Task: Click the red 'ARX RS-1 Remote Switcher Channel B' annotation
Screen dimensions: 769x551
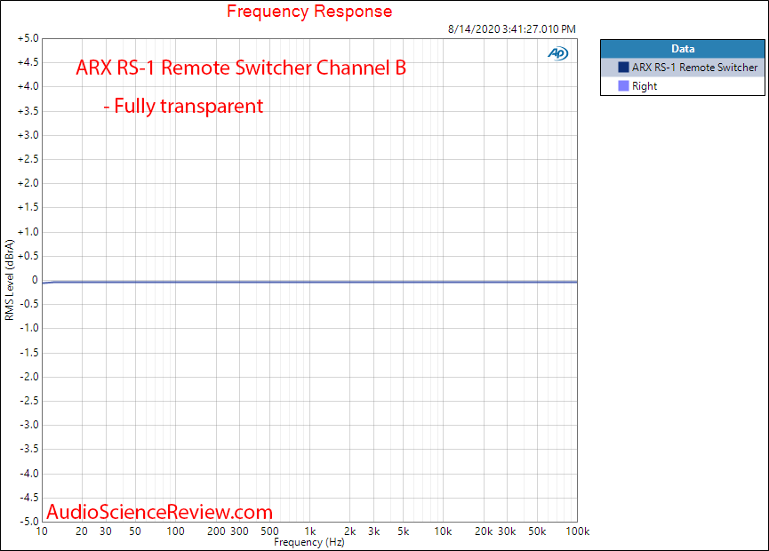Action: (241, 68)
